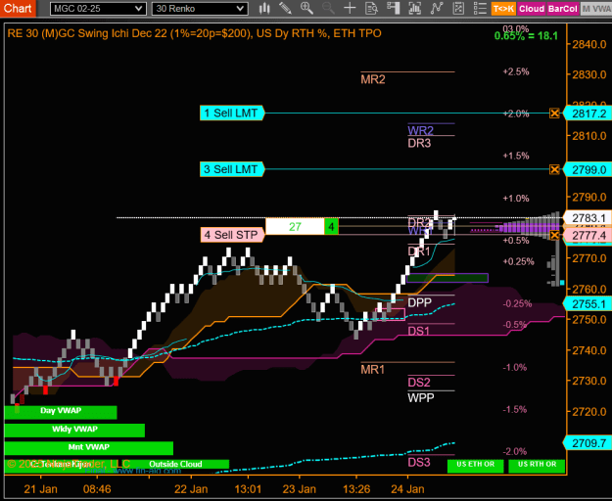
Task: Click the zoom in magnifier icon
Action: pyautogui.click(x=306, y=8)
